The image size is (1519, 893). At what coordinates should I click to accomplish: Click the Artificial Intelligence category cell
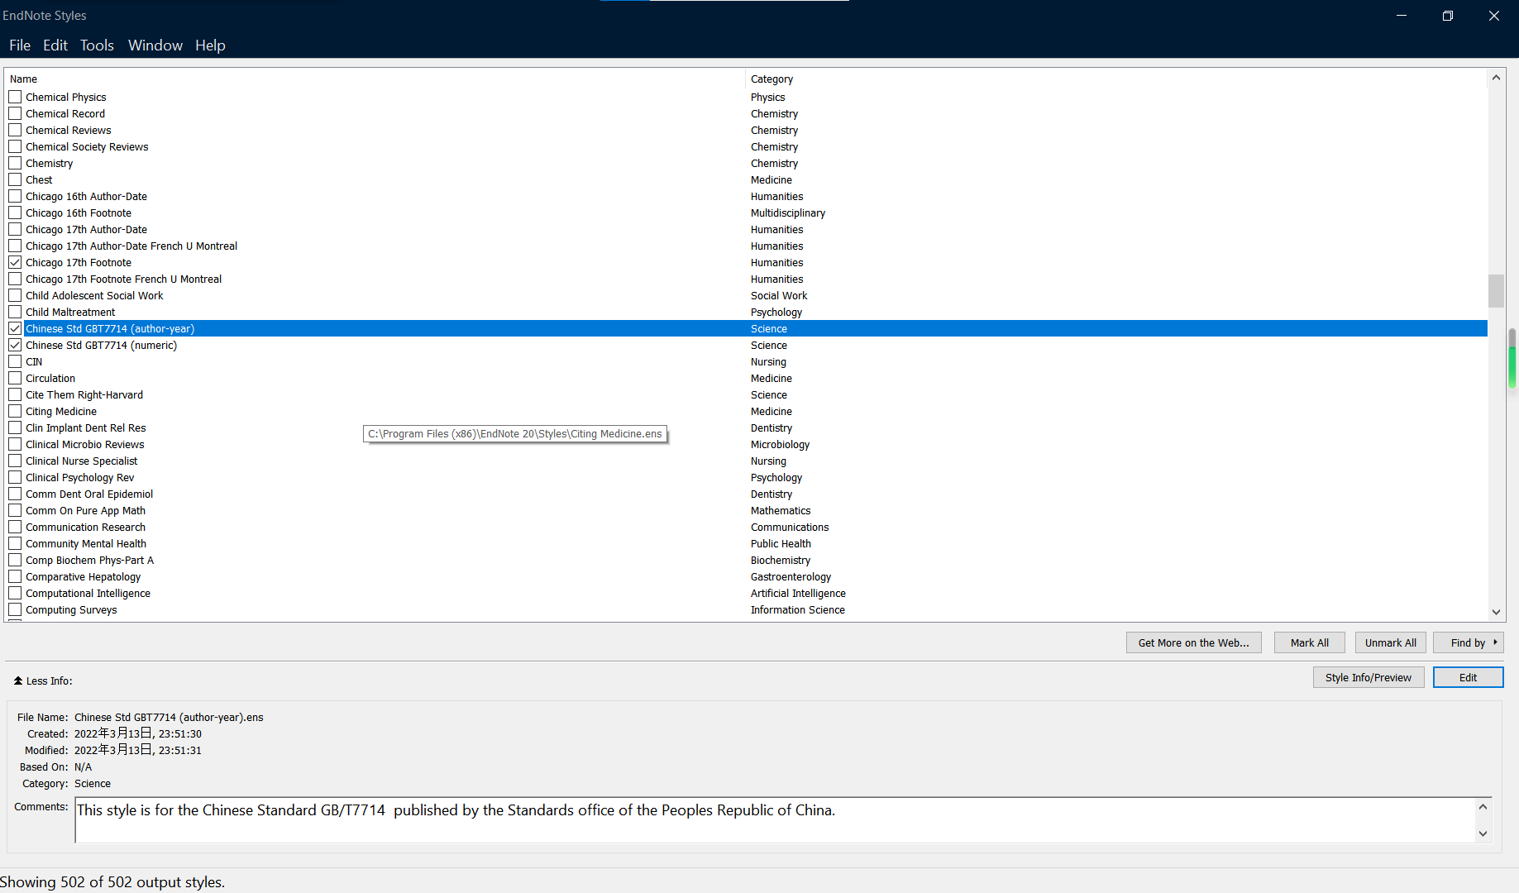click(x=798, y=593)
